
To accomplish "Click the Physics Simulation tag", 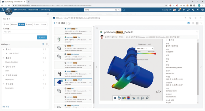I will pos(12,62).
